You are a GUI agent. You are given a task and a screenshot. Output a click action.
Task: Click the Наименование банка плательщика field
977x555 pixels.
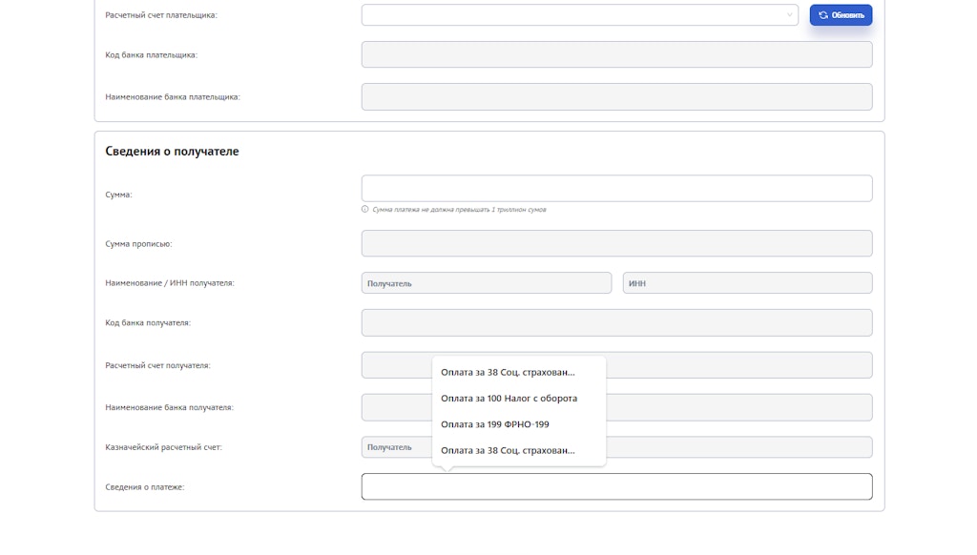pyautogui.click(x=617, y=96)
